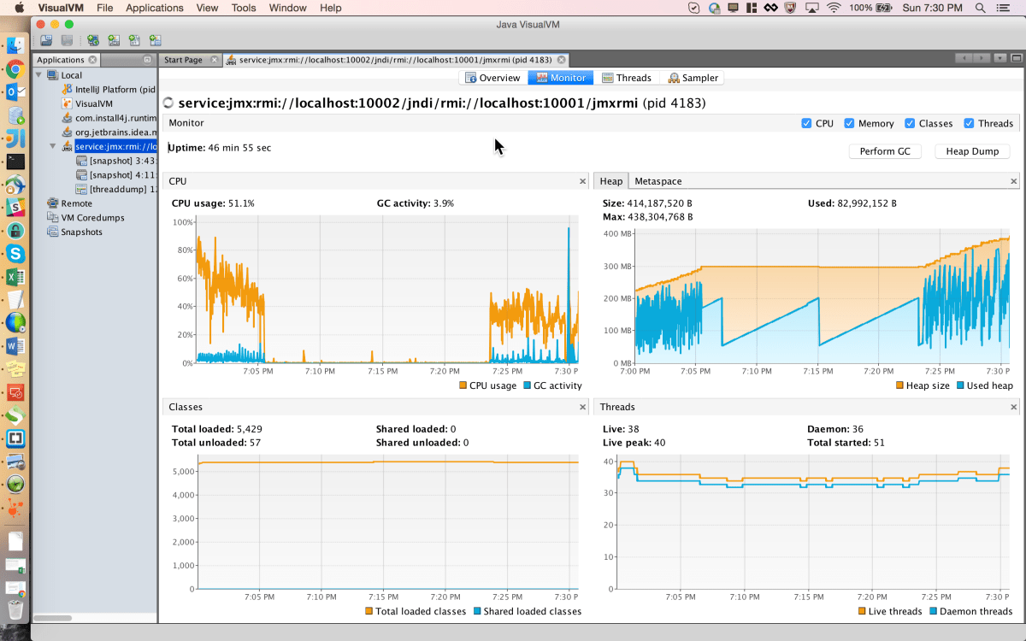Uncheck the Threads checkbox
The width and height of the screenshot is (1026, 641).
[969, 123]
